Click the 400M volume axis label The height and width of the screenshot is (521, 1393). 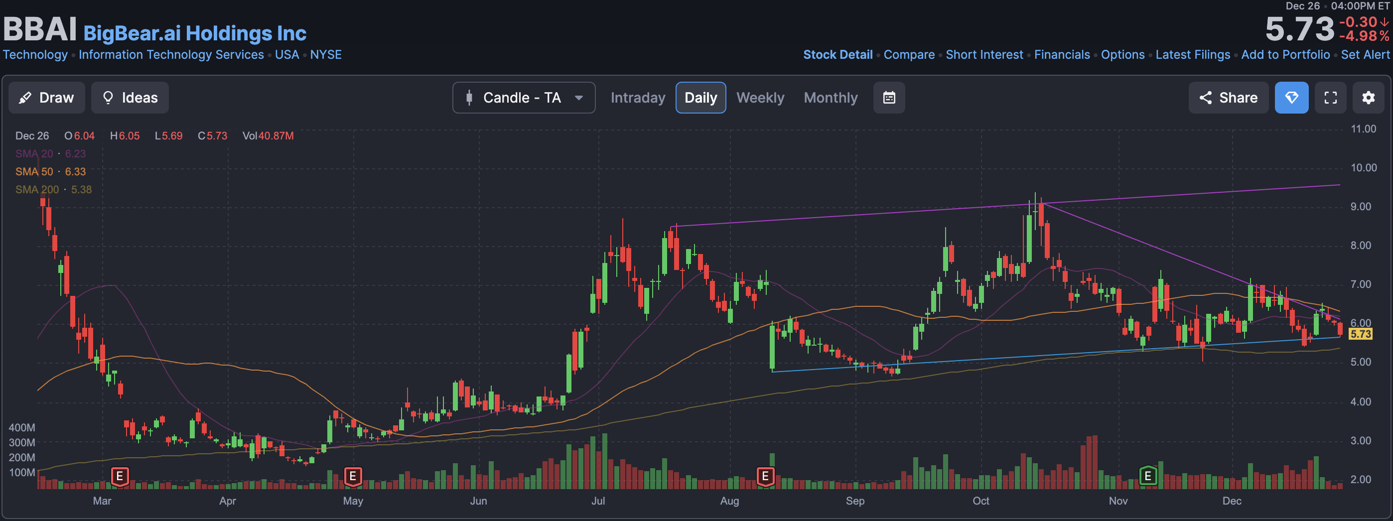click(21, 427)
